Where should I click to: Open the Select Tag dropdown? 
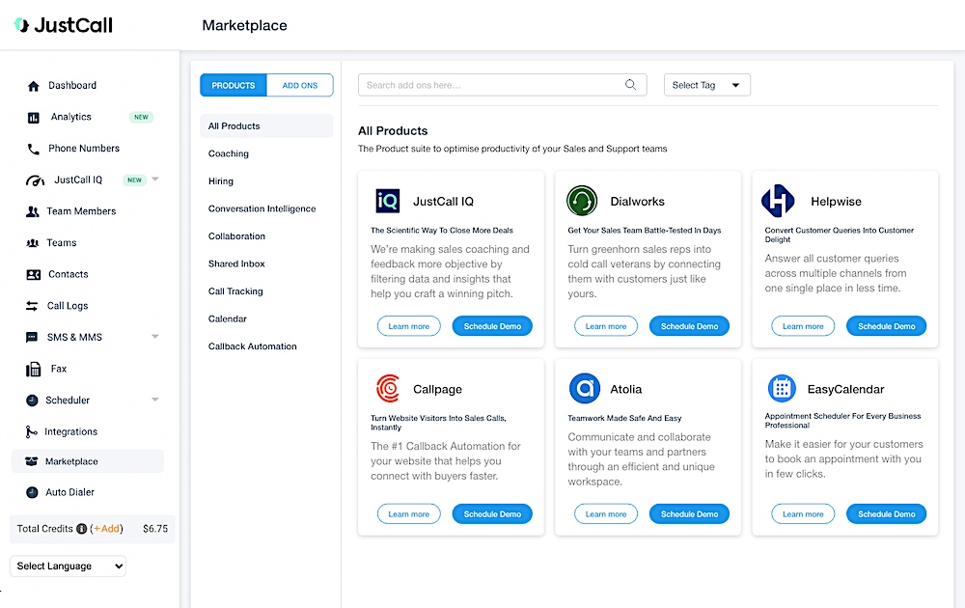(x=706, y=85)
